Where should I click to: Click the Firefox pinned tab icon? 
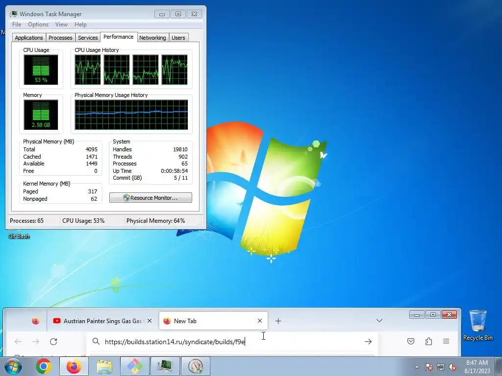click(x=35, y=321)
